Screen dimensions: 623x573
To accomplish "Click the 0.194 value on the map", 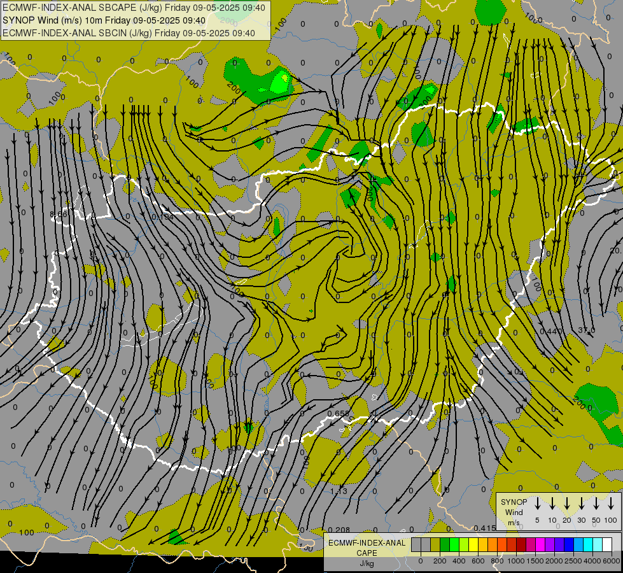I will tap(163, 216).
